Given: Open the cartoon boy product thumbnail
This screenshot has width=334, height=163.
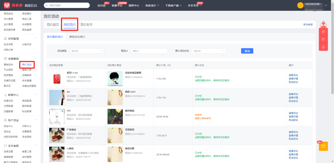Looking at the screenshot, I should click(115, 79).
